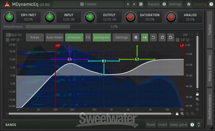Select EQ band 1 node
The height and width of the screenshot is (131, 215).
[69, 59]
